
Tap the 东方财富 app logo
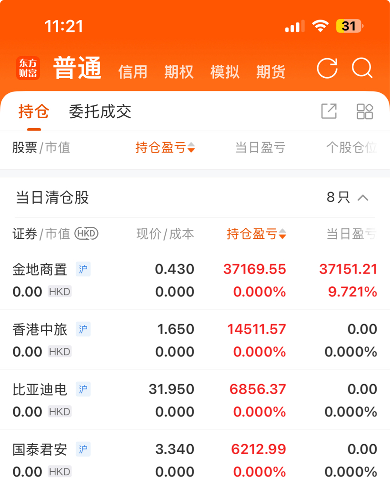click(28, 68)
